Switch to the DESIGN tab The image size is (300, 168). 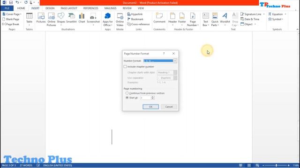[x=50, y=8]
